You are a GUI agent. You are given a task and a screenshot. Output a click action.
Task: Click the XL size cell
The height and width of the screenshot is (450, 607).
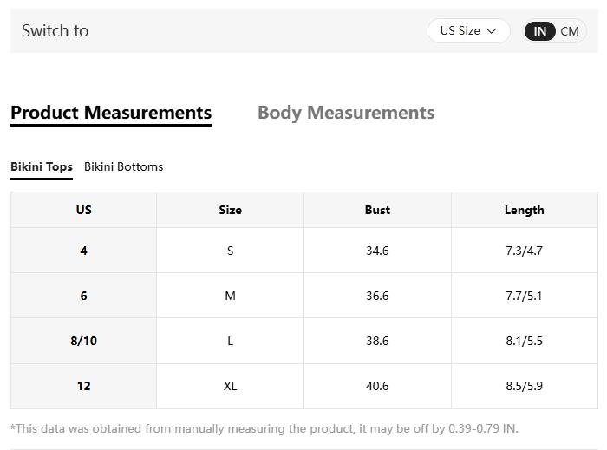(230, 386)
